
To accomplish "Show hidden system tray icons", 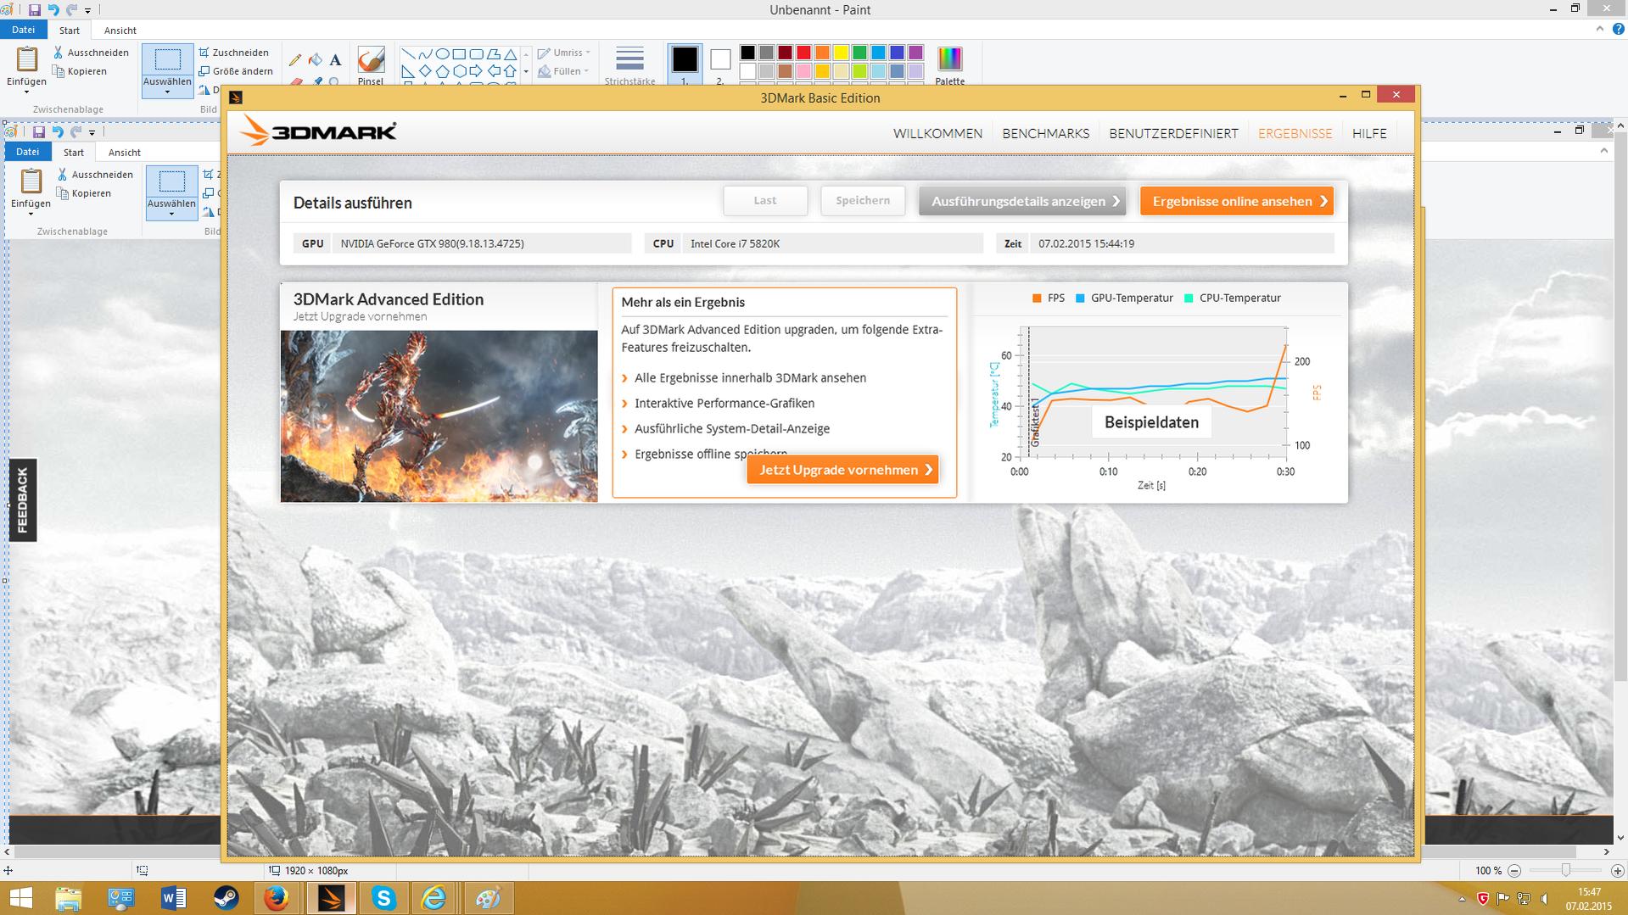I will [x=1462, y=898].
